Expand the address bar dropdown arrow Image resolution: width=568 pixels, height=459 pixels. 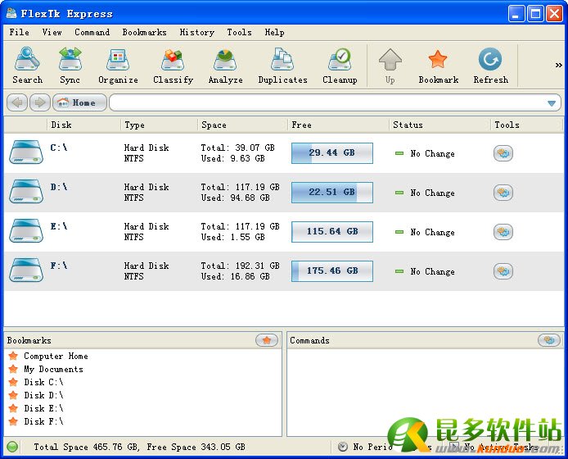pos(552,103)
